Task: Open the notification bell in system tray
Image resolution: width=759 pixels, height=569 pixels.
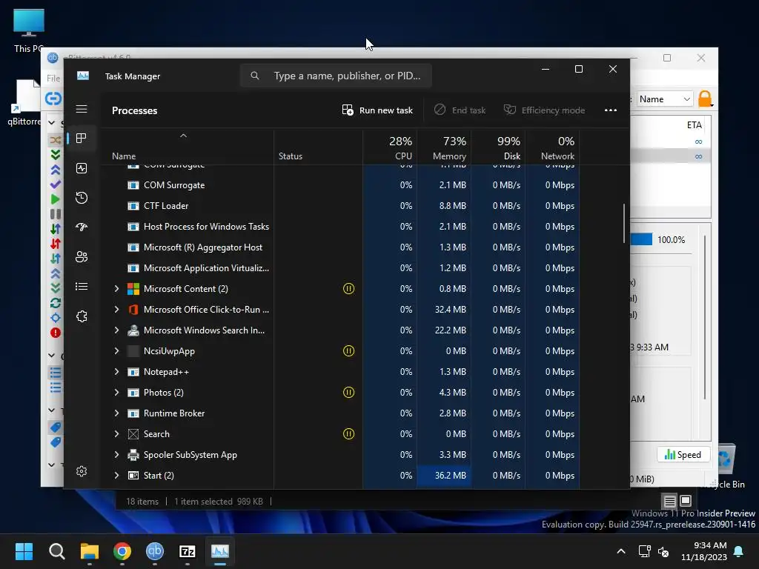Action: click(x=739, y=551)
